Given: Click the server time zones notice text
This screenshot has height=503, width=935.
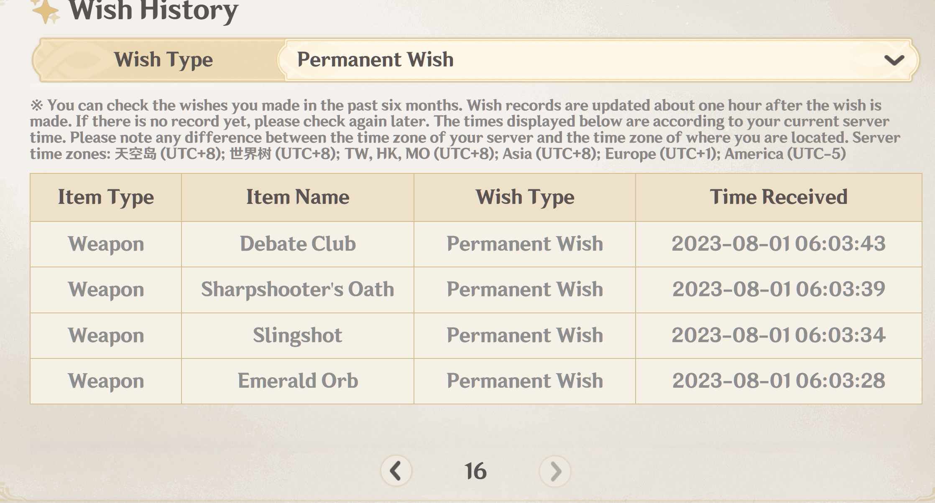Looking at the screenshot, I should tap(460, 130).
